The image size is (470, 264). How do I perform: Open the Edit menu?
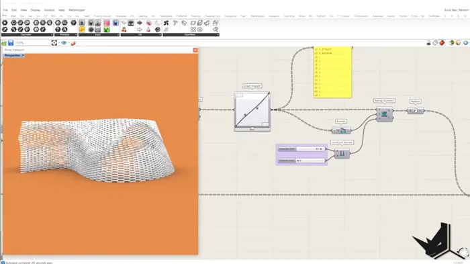click(14, 10)
